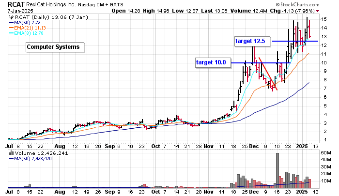Click the RCAT ticker symbol in header
Image resolution: width=339 pixels, height=196 pixels.
coord(16,4)
